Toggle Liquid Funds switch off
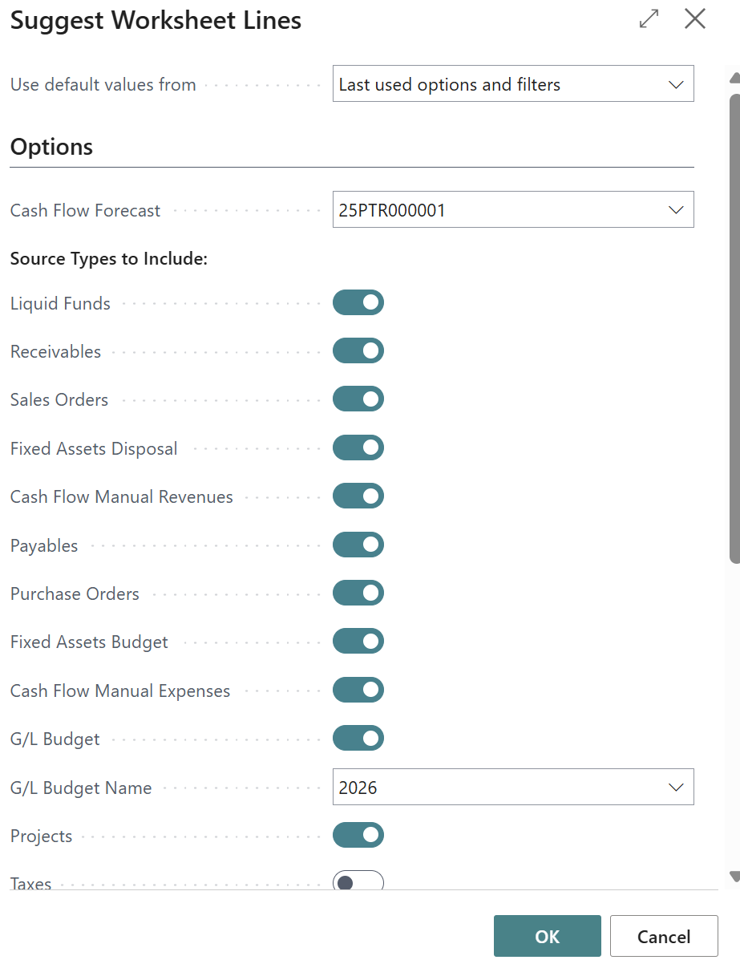The image size is (740, 964). pyautogui.click(x=358, y=302)
